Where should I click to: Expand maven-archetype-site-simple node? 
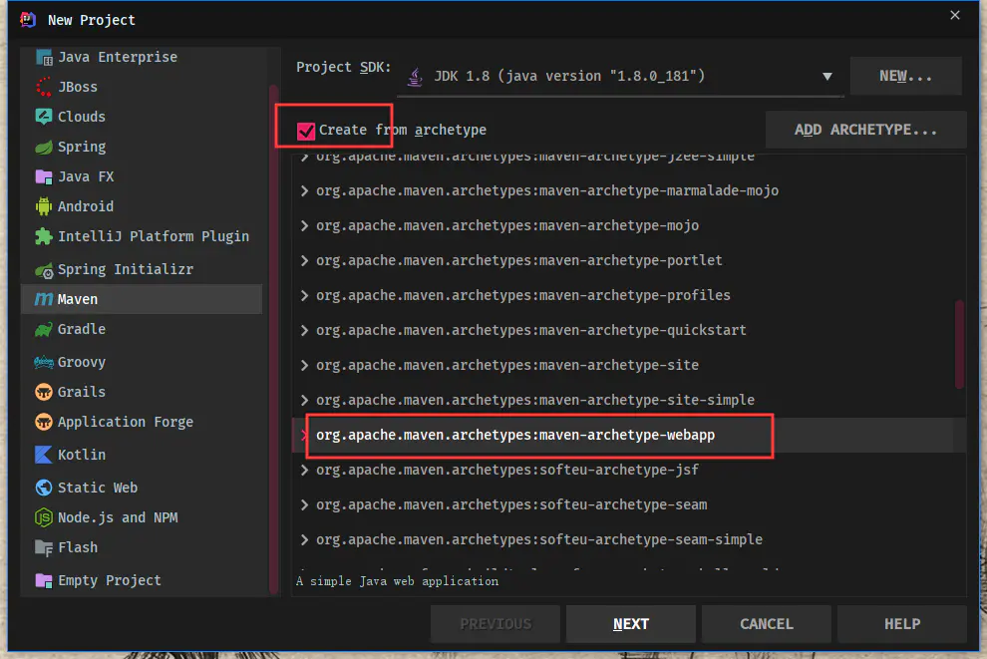click(x=305, y=401)
